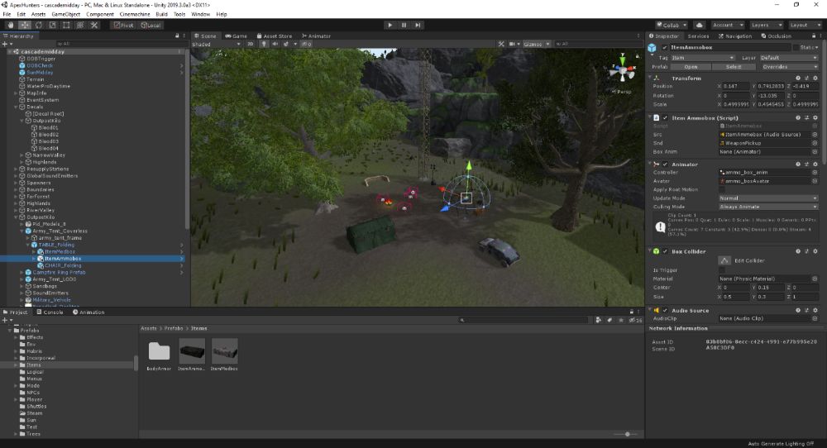The width and height of the screenshot is (827, 448).
Task: Click the prefab Select button
Action: click(x=733, y=67)
